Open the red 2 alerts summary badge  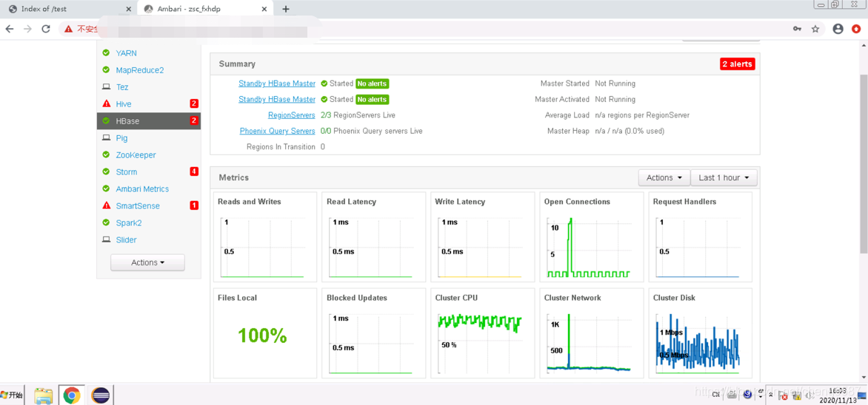738,64
